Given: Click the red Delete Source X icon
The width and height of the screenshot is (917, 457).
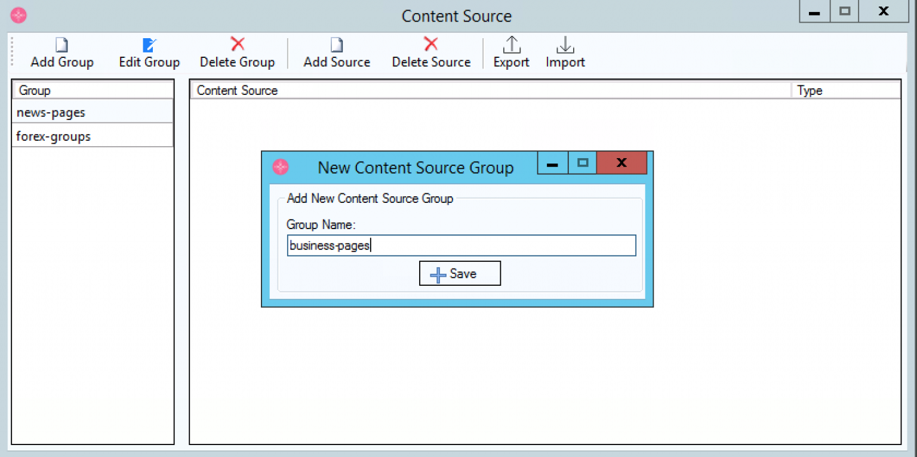Looking at the screenshot, I should coord(431,44).
